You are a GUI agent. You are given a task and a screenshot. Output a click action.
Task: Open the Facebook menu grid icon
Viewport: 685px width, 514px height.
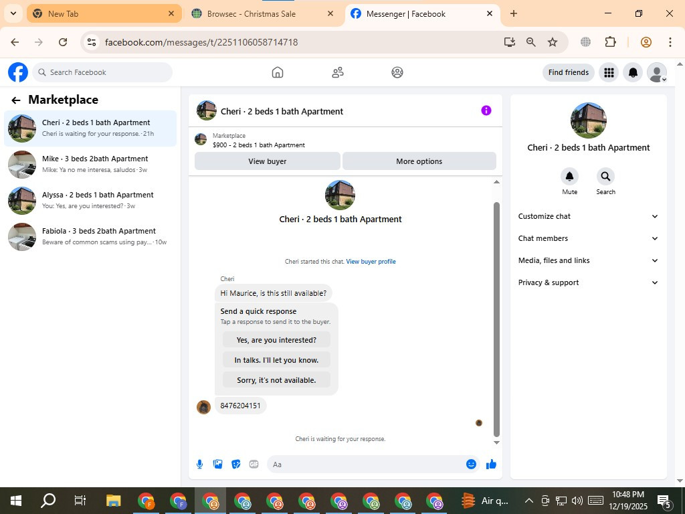pyautogui.click(x=609, y=72)
